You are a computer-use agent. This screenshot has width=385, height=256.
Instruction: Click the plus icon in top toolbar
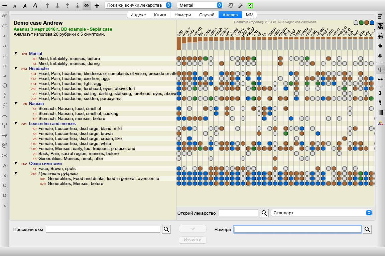97,5
